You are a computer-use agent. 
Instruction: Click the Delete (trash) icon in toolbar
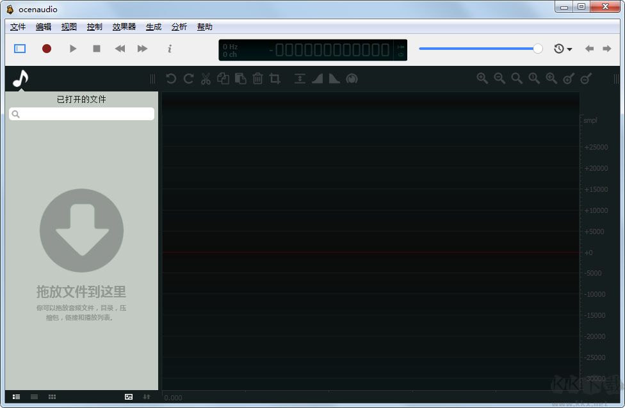[x=257, y=78]
